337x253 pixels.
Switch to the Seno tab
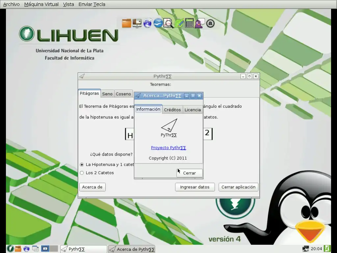click(107, 94)
